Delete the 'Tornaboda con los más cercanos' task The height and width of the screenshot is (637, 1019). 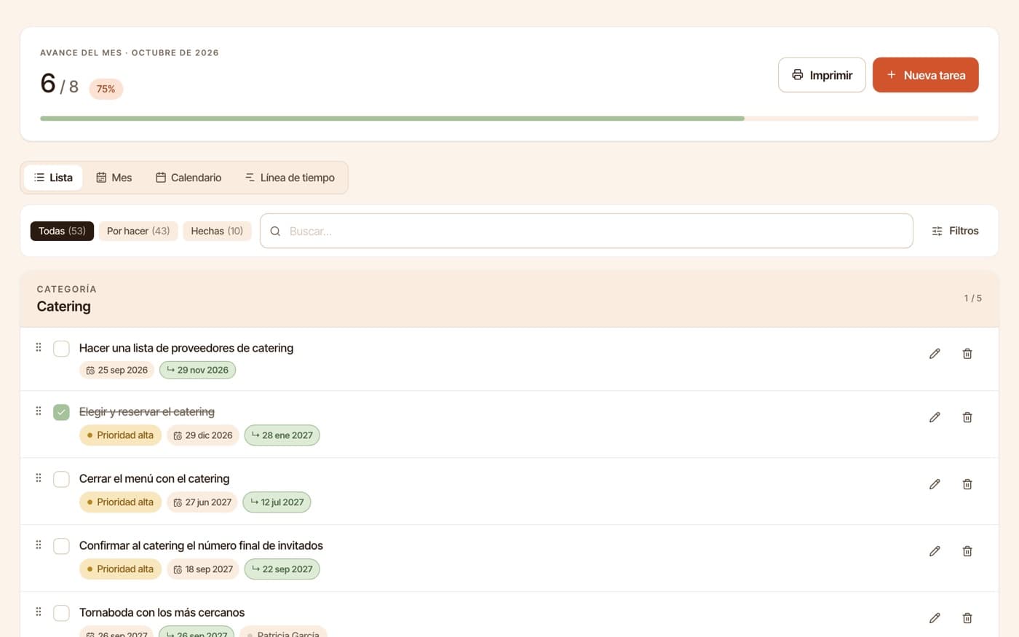point(967,618)
